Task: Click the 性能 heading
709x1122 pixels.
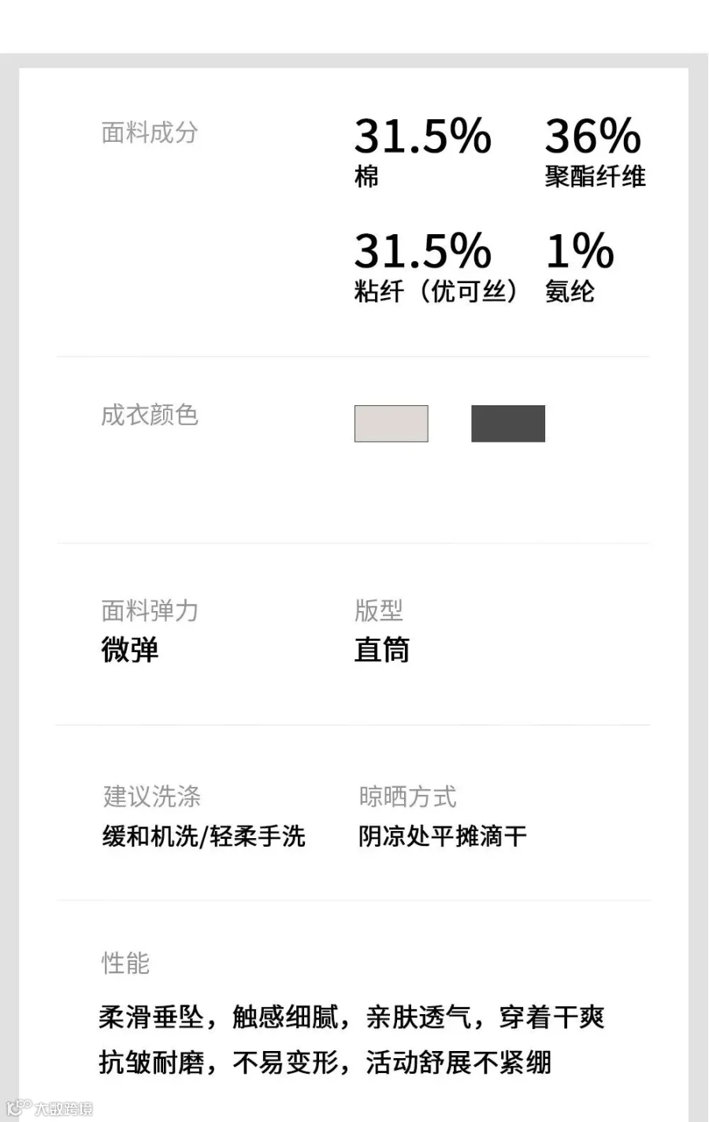Action: 125,963
